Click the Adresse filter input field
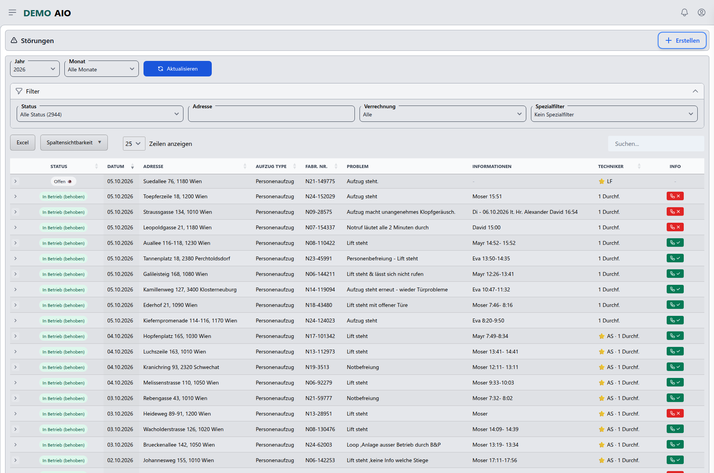This screenshot has height=473, width=714. click(271, 114)
